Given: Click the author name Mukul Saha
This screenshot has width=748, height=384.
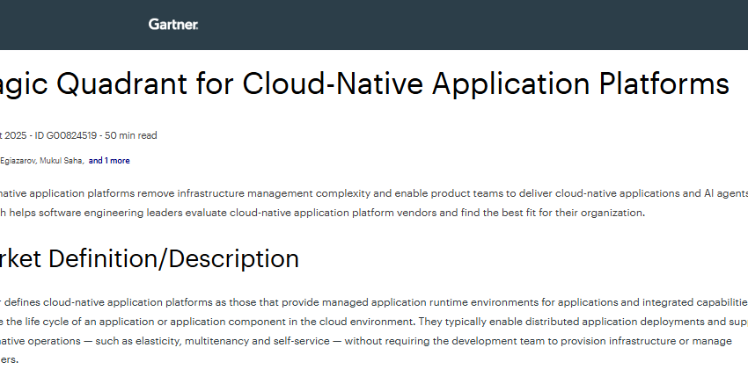Looking at the screenshot, I should tap(61, 161).
